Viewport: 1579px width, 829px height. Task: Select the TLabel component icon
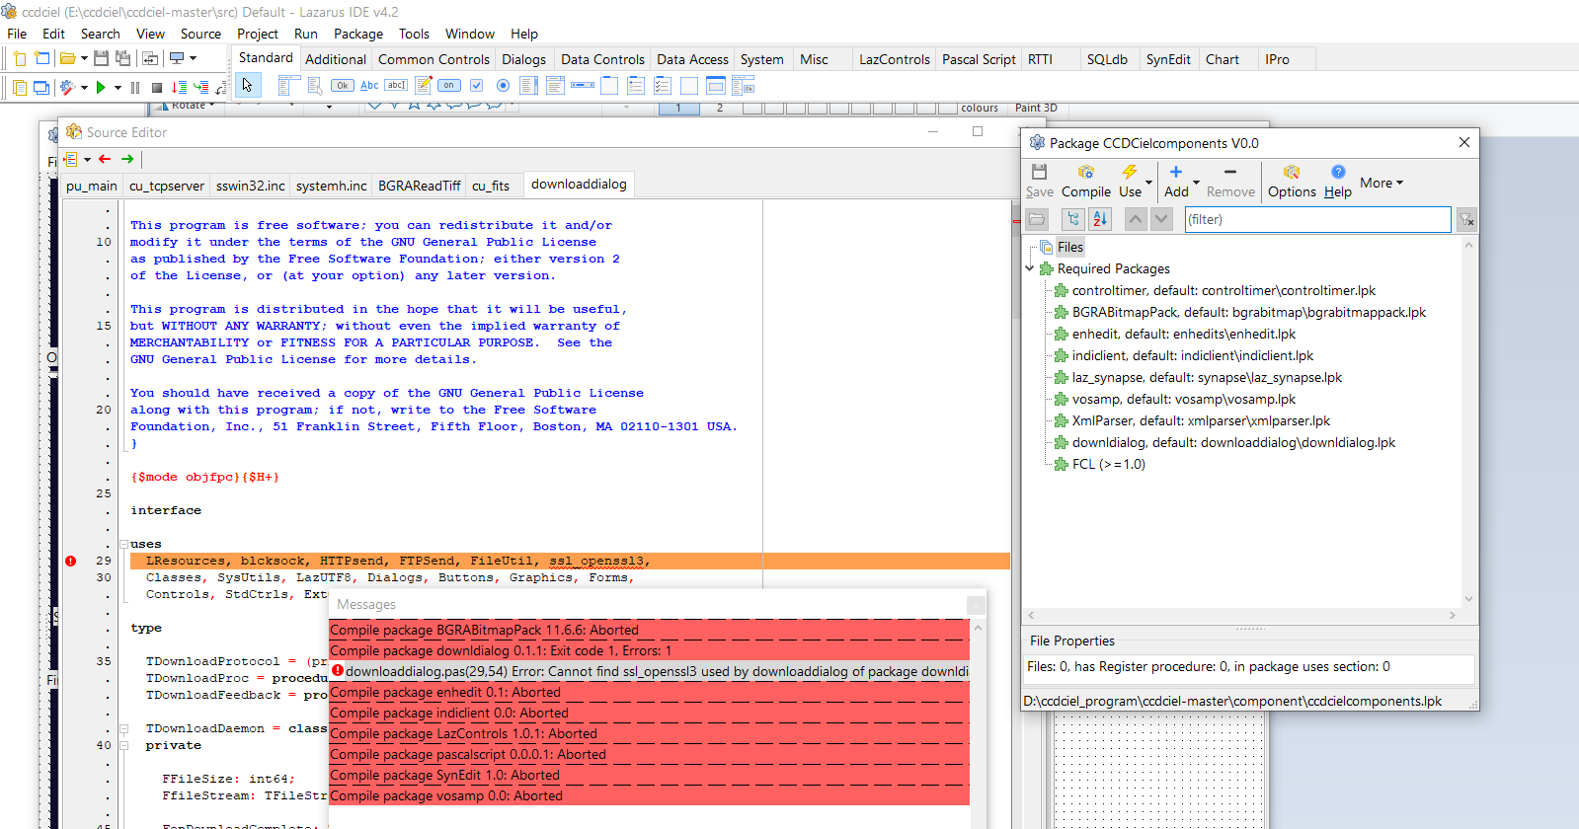coord(369,86)
